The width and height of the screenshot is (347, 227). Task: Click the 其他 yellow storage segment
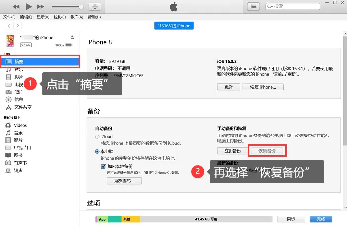click(131, 219)
